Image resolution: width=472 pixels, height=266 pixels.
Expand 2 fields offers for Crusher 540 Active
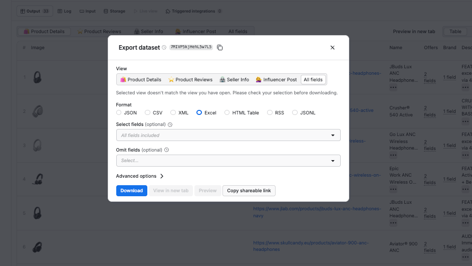(x=429, y=111)
